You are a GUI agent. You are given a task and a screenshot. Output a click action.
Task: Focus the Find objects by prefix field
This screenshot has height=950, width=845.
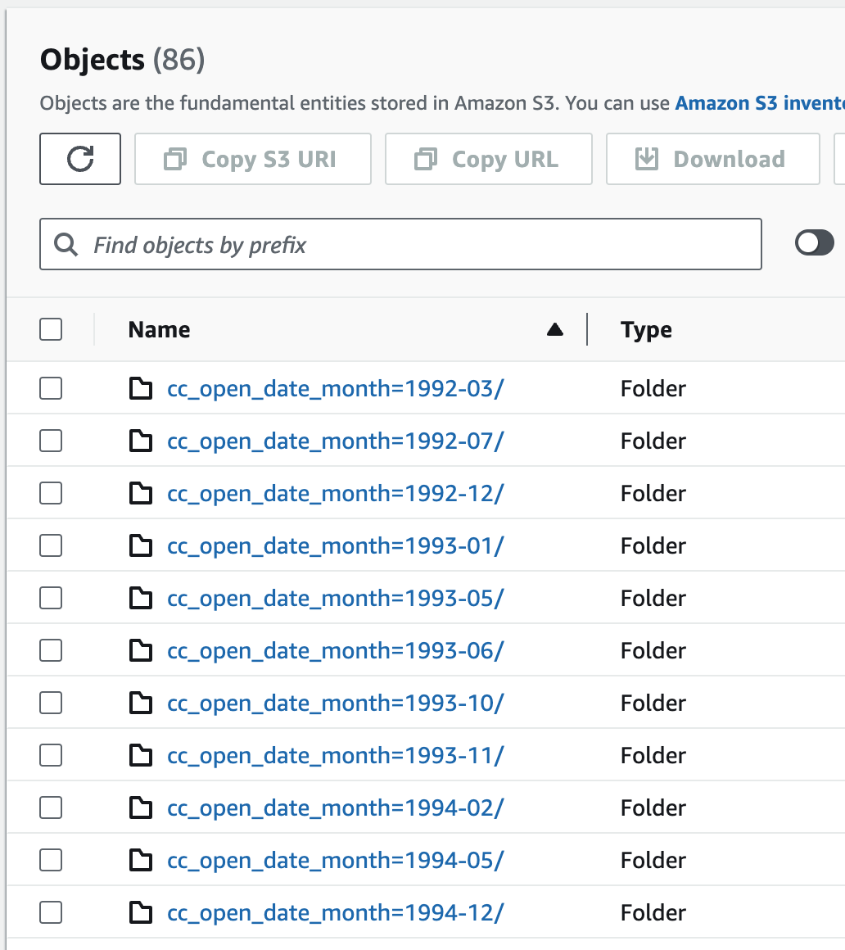coord(400,244)
